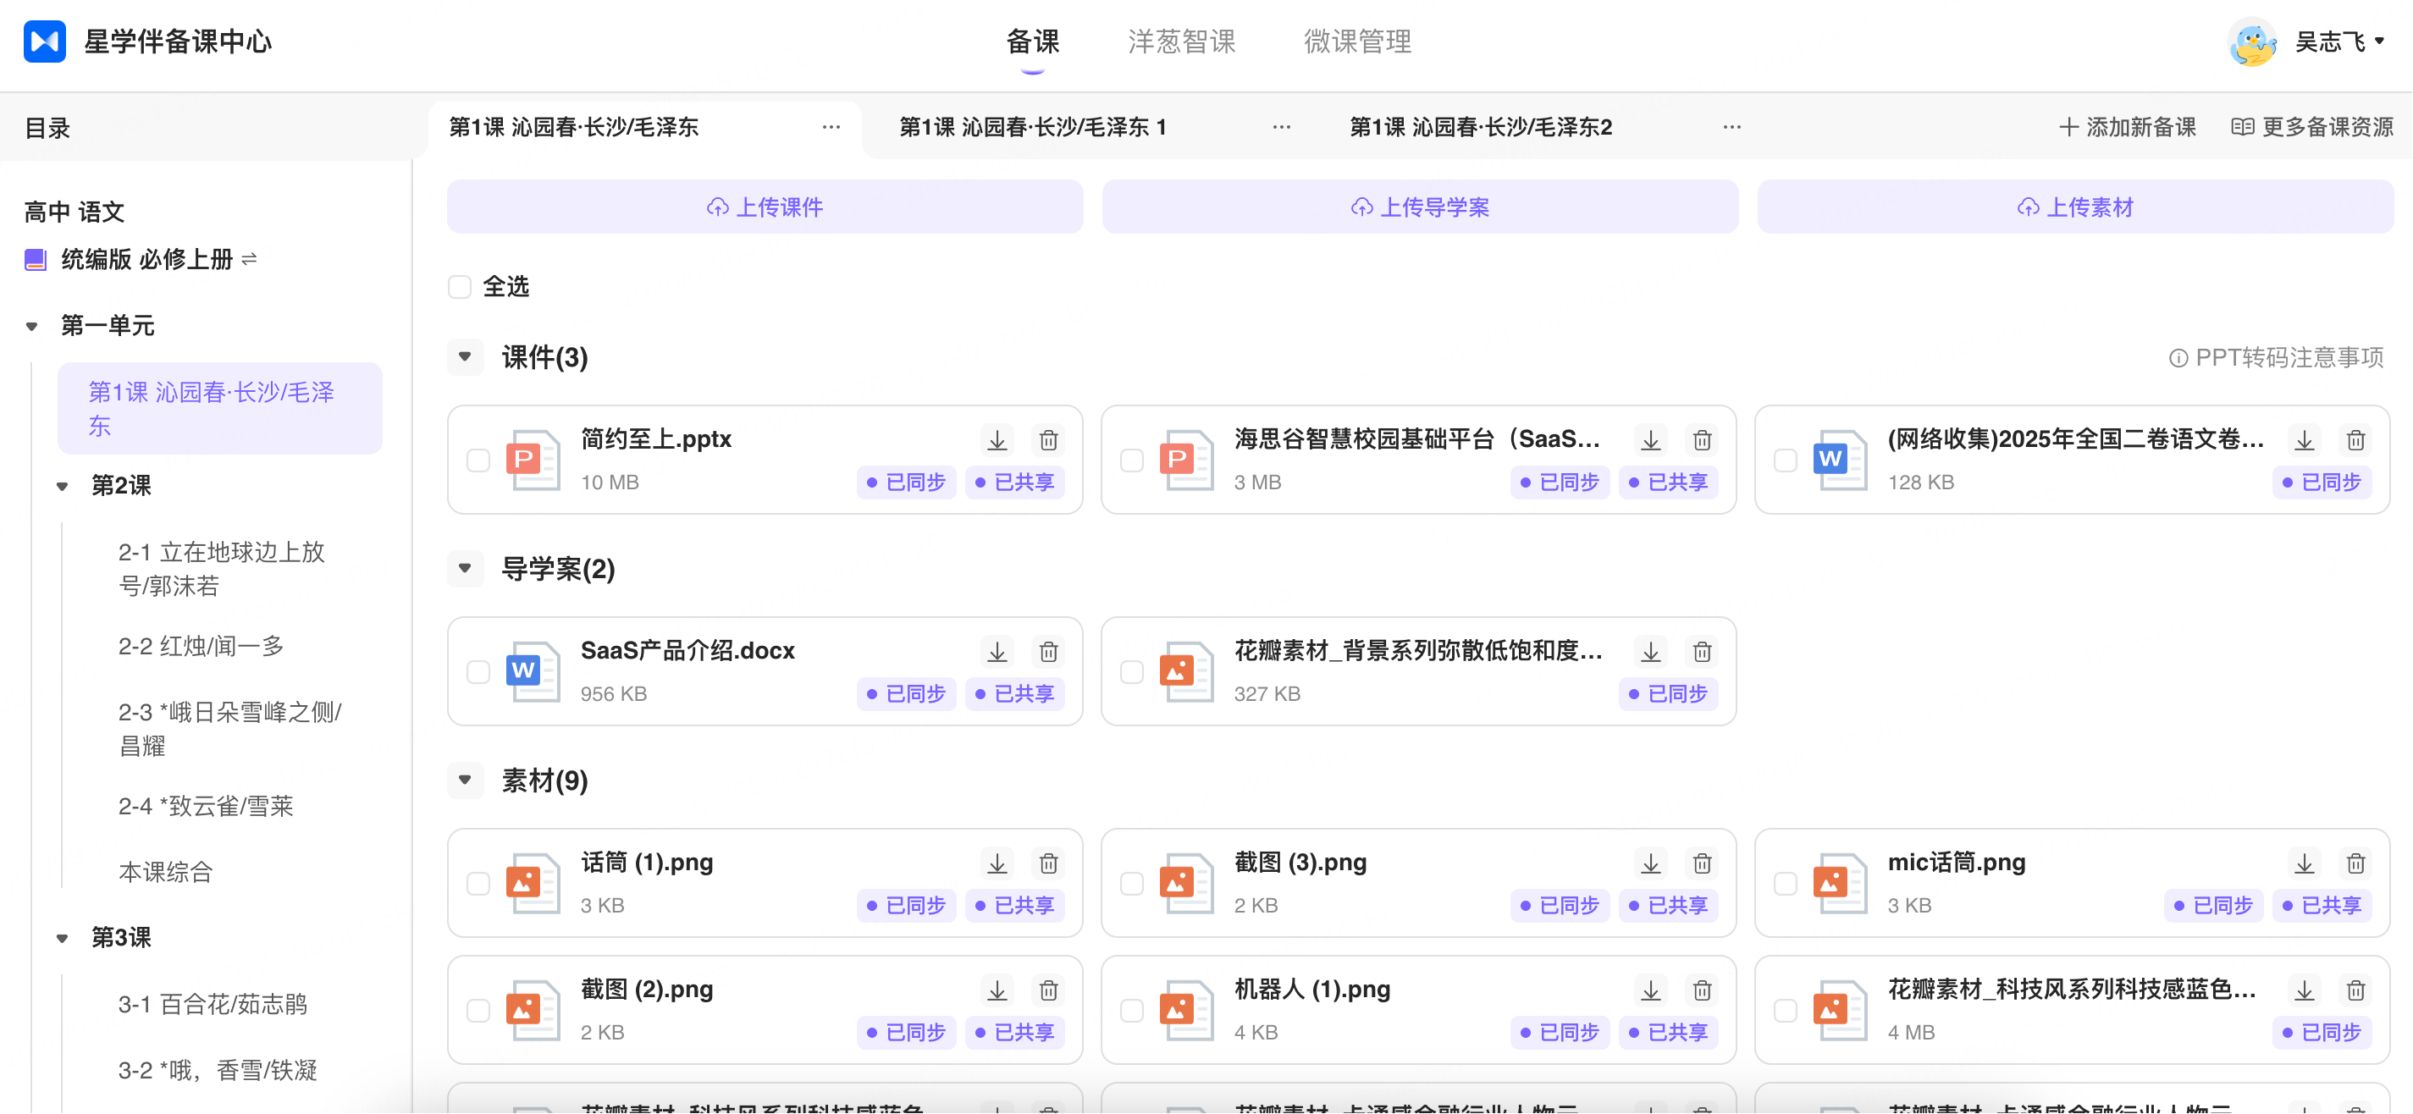Open 3-1 百合花/茹志鹃 lesson
Viewport: 2413px width, 1114px height.
pos(213,1005)
